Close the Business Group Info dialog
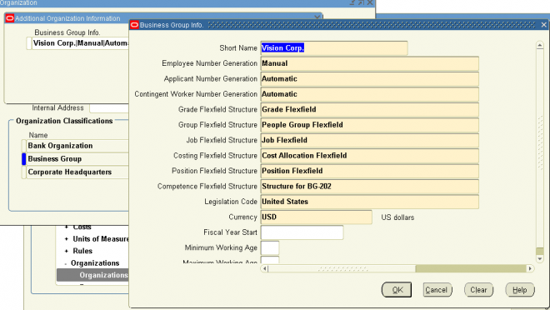The width and height of the screenshot is (550, 310). point(543,25)
